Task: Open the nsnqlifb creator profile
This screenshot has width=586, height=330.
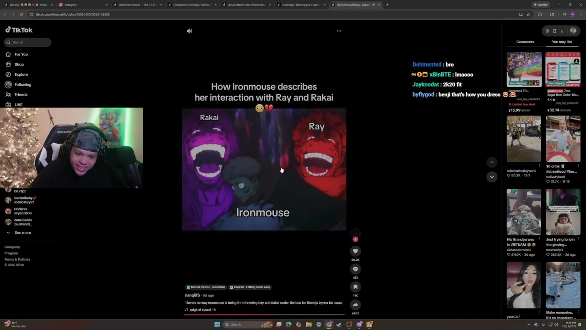Action: coord(192,295)
